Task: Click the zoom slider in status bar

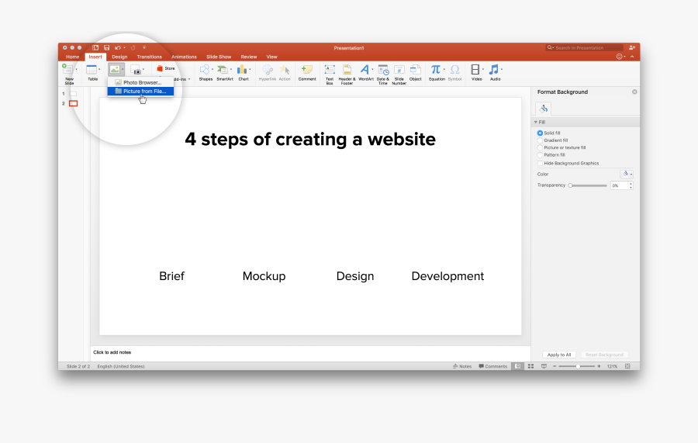Action: tap(576, 366)
